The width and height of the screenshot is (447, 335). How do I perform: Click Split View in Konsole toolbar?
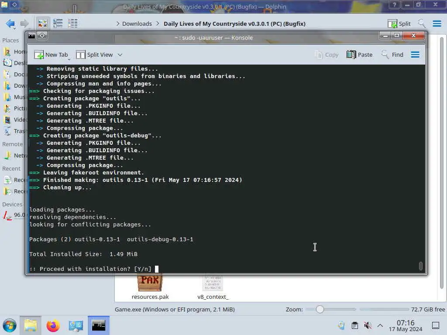point(95,55)
